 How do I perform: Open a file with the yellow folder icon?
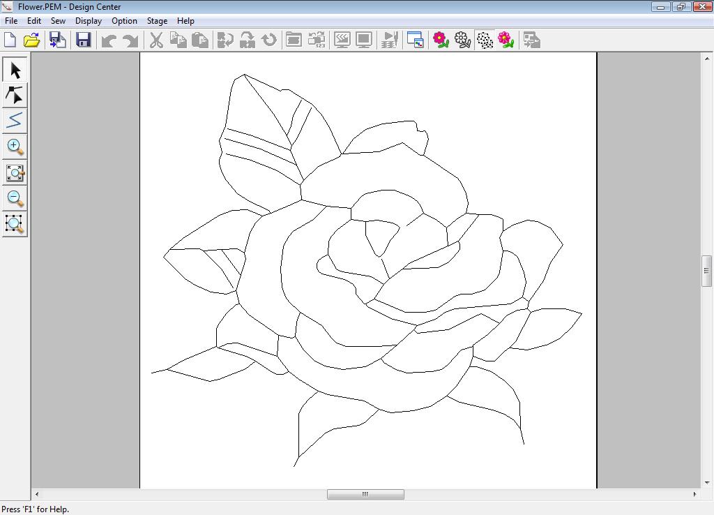(x=32, y=40)
